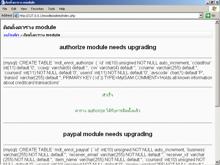
Task: Click the Internet Explorer icon in title bar
Action: point(2,2)
